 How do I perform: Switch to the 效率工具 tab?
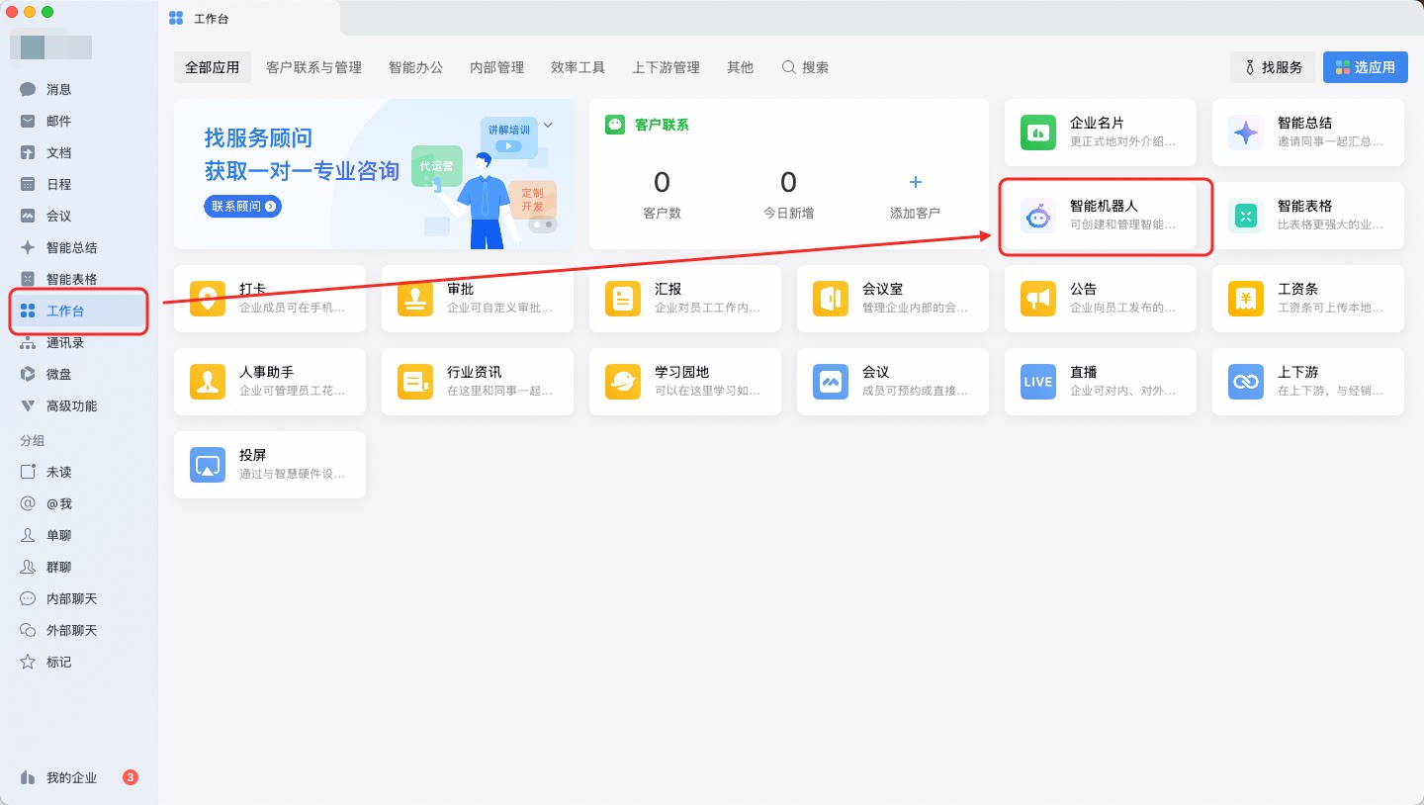pyautogui.click(x=578, y=67)
